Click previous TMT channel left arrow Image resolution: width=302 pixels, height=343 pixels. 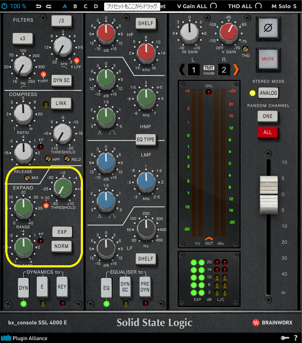pyautogui.click(x=182, y=70)
